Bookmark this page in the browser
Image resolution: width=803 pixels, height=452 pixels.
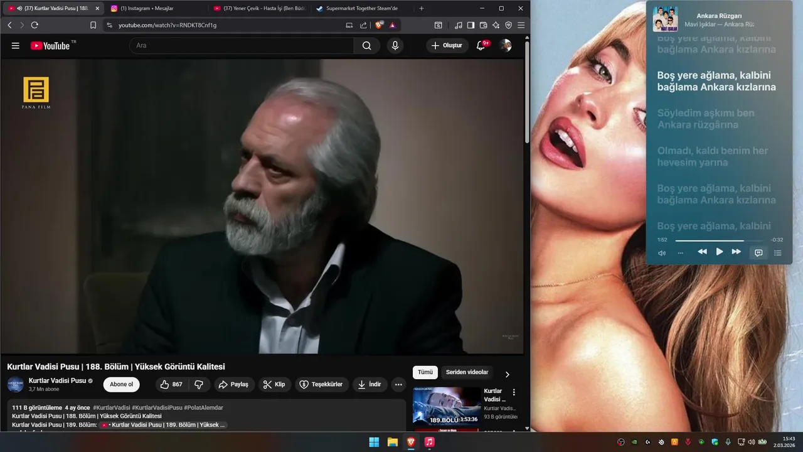tap(93, 25)
